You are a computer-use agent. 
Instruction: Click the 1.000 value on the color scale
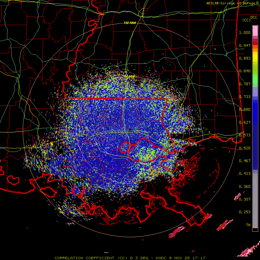click(245, 32)
